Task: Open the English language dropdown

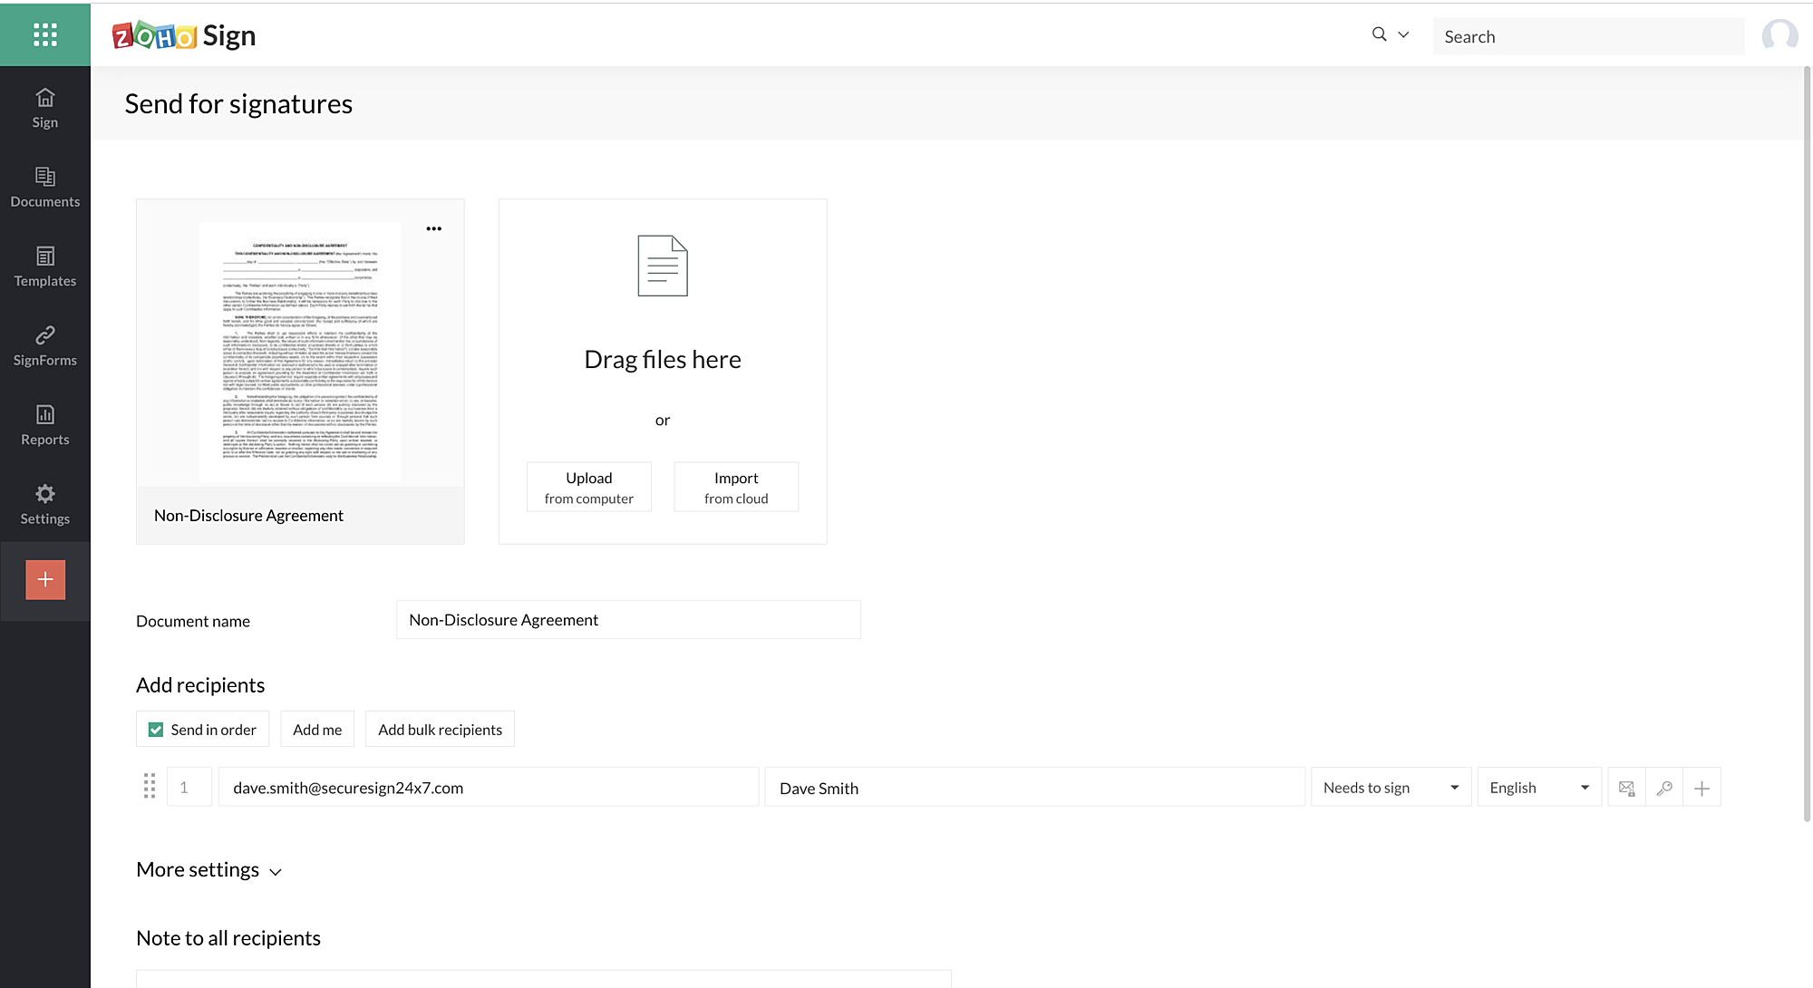Action: 1538,788
